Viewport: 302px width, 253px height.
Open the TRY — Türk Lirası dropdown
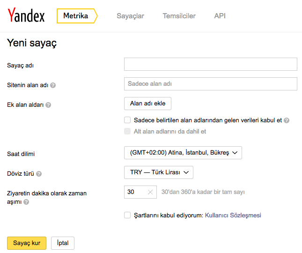[x=159, y=172]
